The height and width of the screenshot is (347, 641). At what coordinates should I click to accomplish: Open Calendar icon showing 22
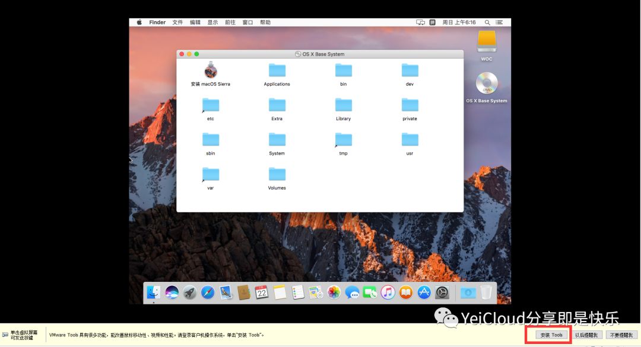tap(262, 293)
